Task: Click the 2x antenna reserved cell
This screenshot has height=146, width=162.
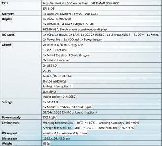Action: click(x=101, y=60)
